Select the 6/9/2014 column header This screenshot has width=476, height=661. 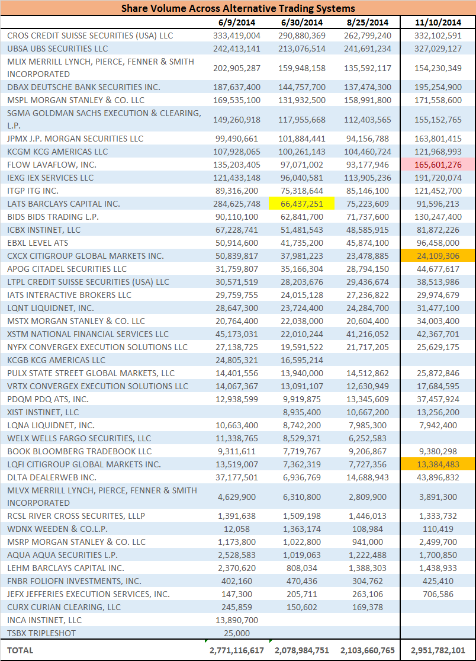pos(237,23)
